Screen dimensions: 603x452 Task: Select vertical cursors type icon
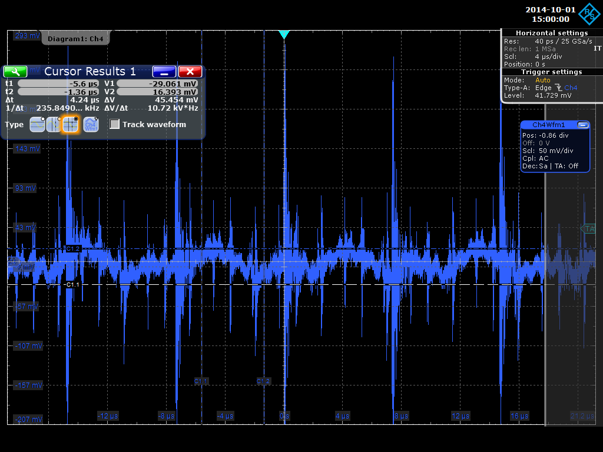54,125
